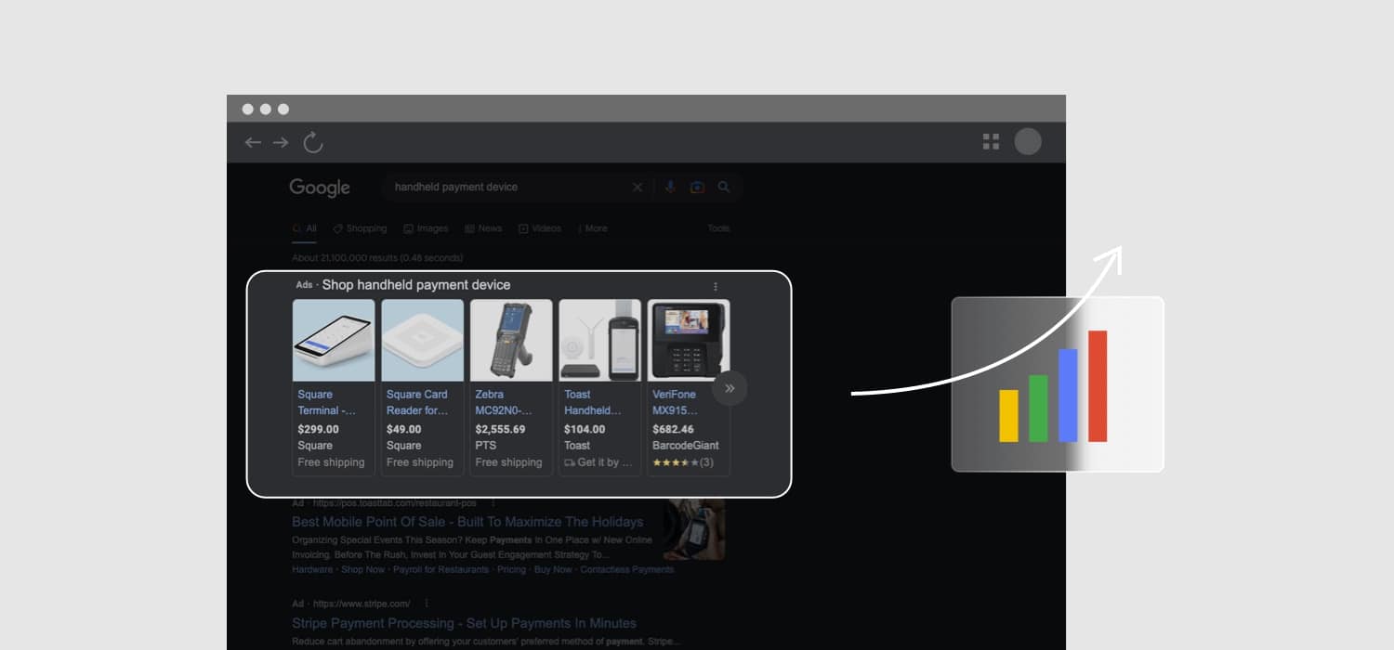Screen dimensions: 1394x650
Task: Open the Square Card Reader product link
Action: [417, 402]
